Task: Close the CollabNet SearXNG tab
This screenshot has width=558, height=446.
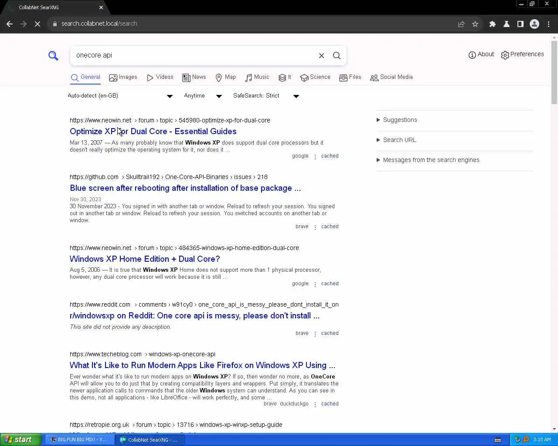Action: click(x=101, y=7)
